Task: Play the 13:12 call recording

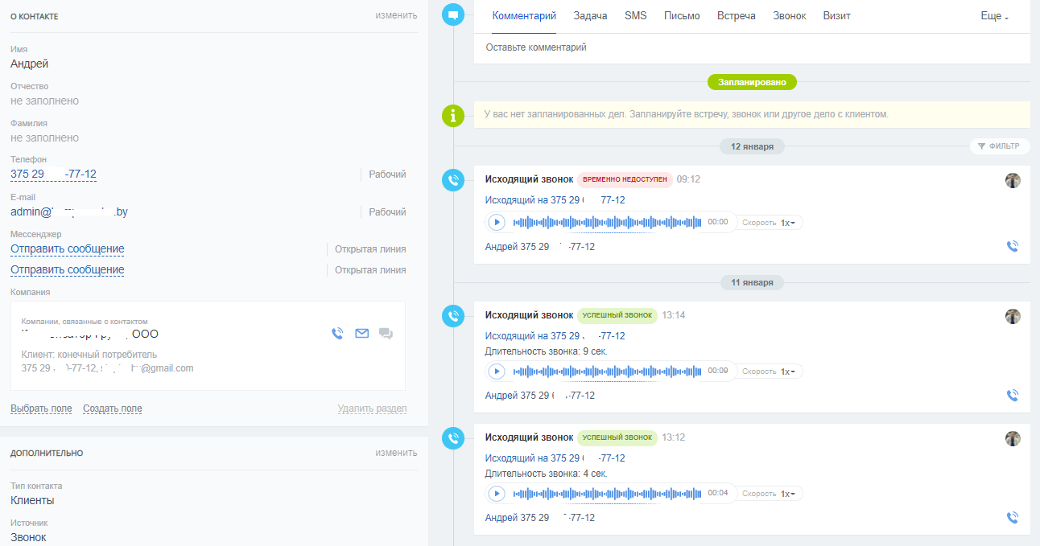Action: click(497, 493)
